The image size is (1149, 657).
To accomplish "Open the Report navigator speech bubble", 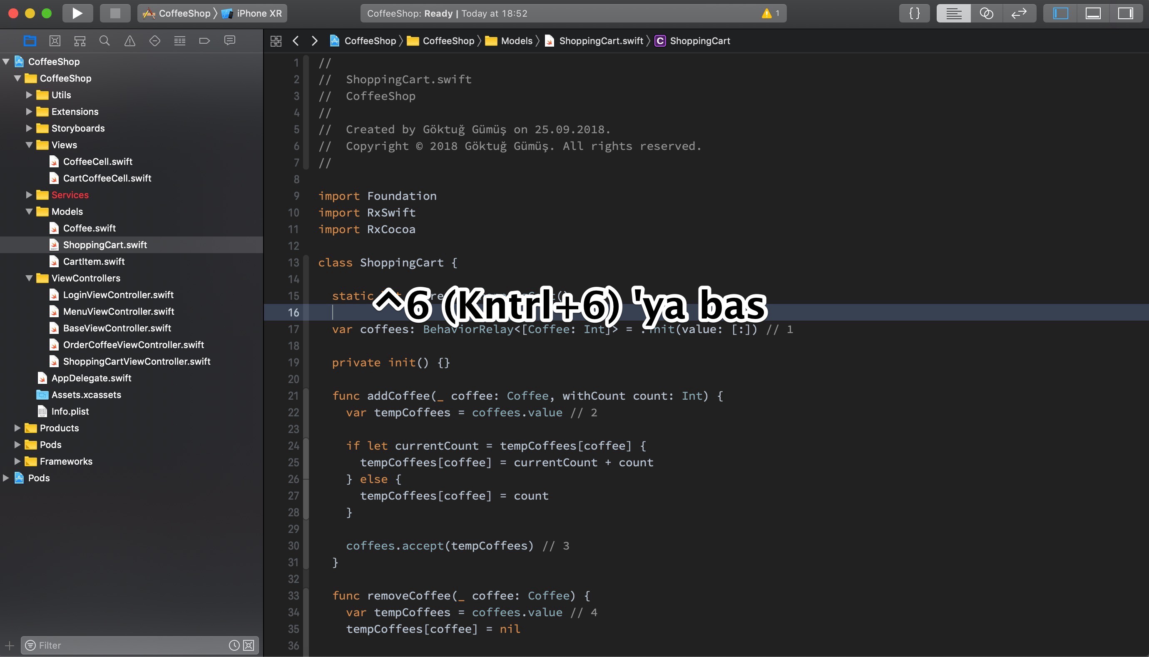I will (230, 41).
